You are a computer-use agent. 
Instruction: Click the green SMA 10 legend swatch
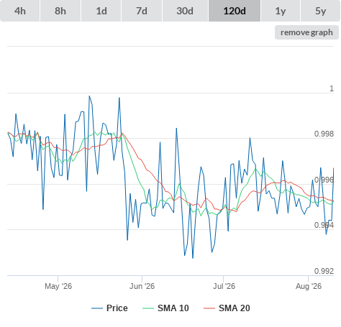click(148, 308)
